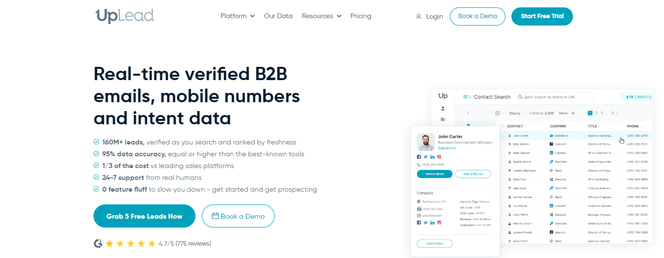664x258 pixels.
Task: Check the box next to John Carter's row
Action: pos(502,136)
